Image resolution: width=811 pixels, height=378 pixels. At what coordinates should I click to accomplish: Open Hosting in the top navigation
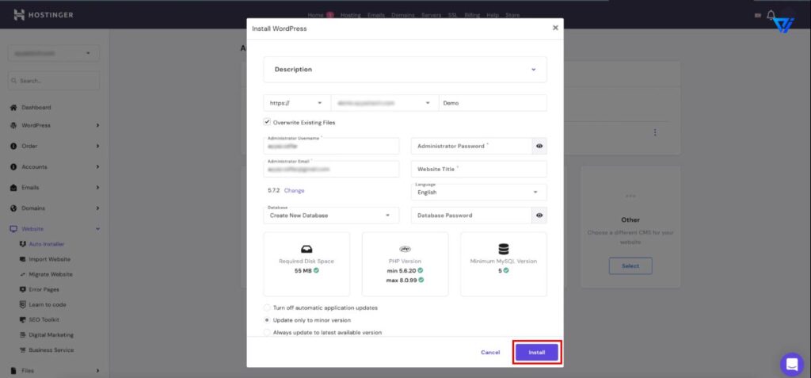(x=350, y=15)
